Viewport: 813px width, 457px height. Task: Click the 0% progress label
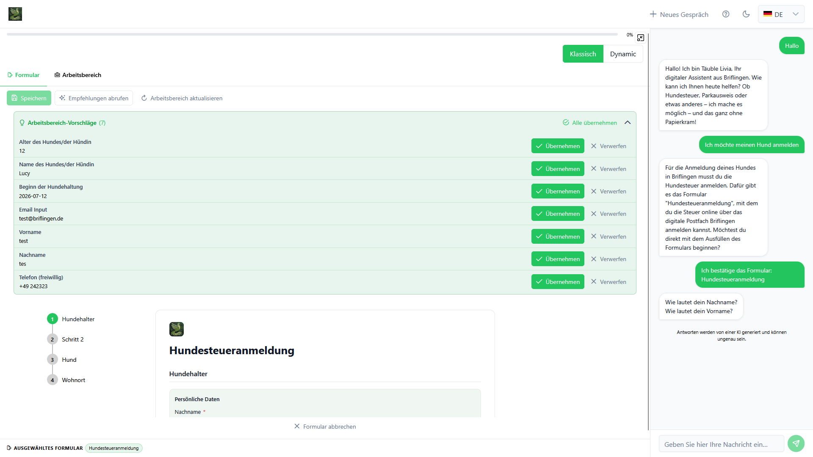click(630, 35)
